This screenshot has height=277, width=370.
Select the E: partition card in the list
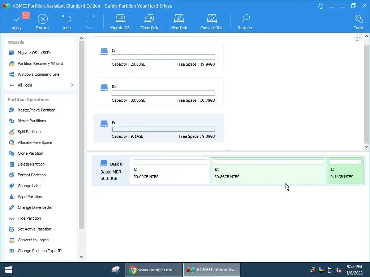[x=159, y=128]
